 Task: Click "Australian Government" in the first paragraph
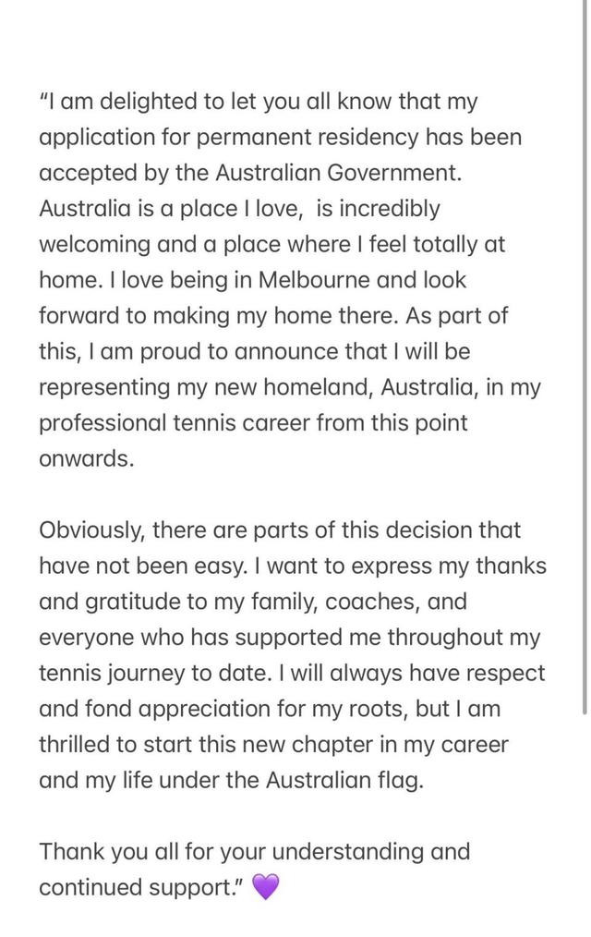click(337, 173)
